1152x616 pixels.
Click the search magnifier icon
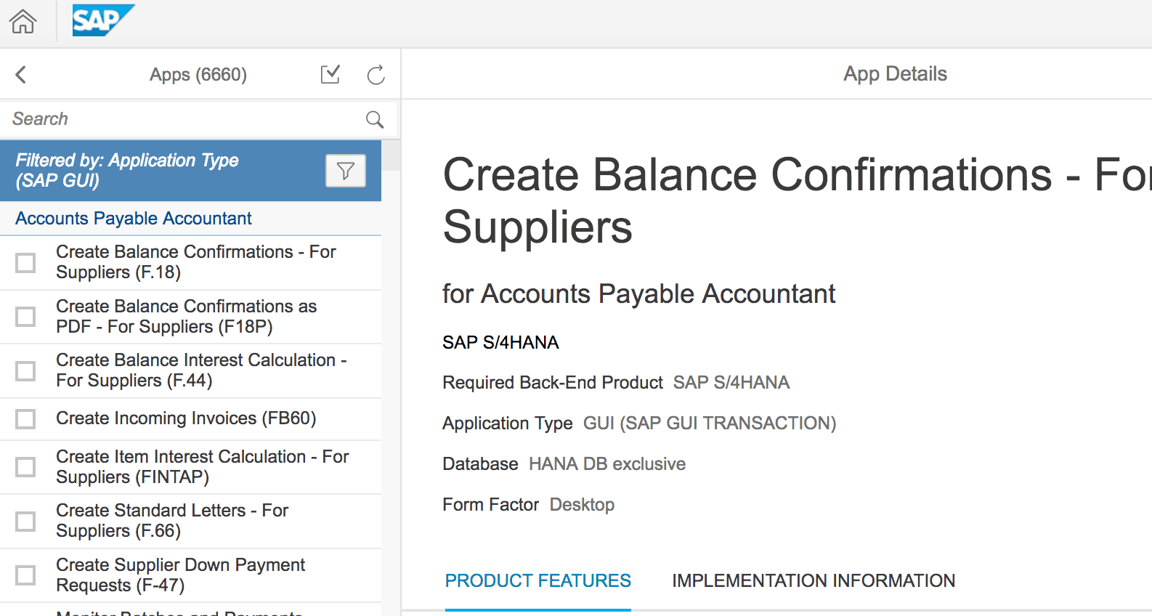[375, 119]
